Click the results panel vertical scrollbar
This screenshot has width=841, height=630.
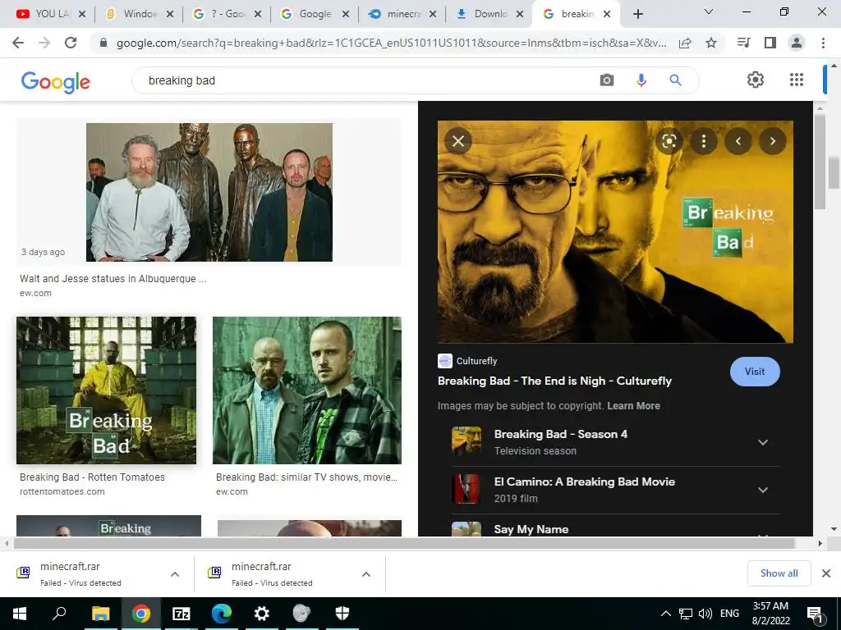(820, 162)
